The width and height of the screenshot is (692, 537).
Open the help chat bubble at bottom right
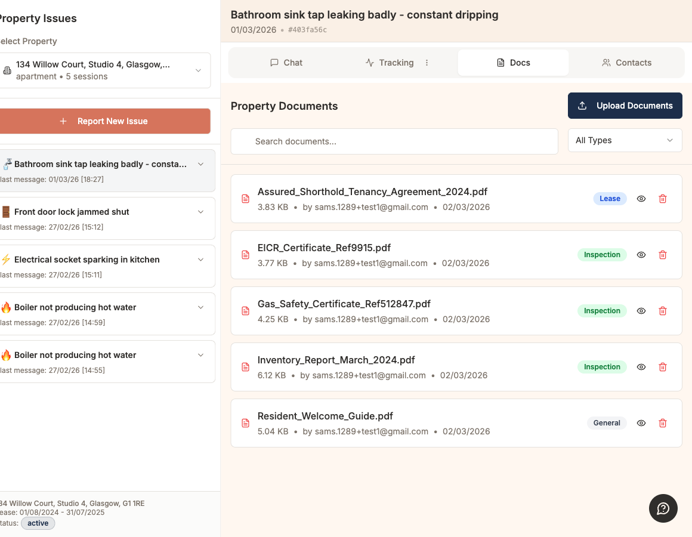click(663, 508)
